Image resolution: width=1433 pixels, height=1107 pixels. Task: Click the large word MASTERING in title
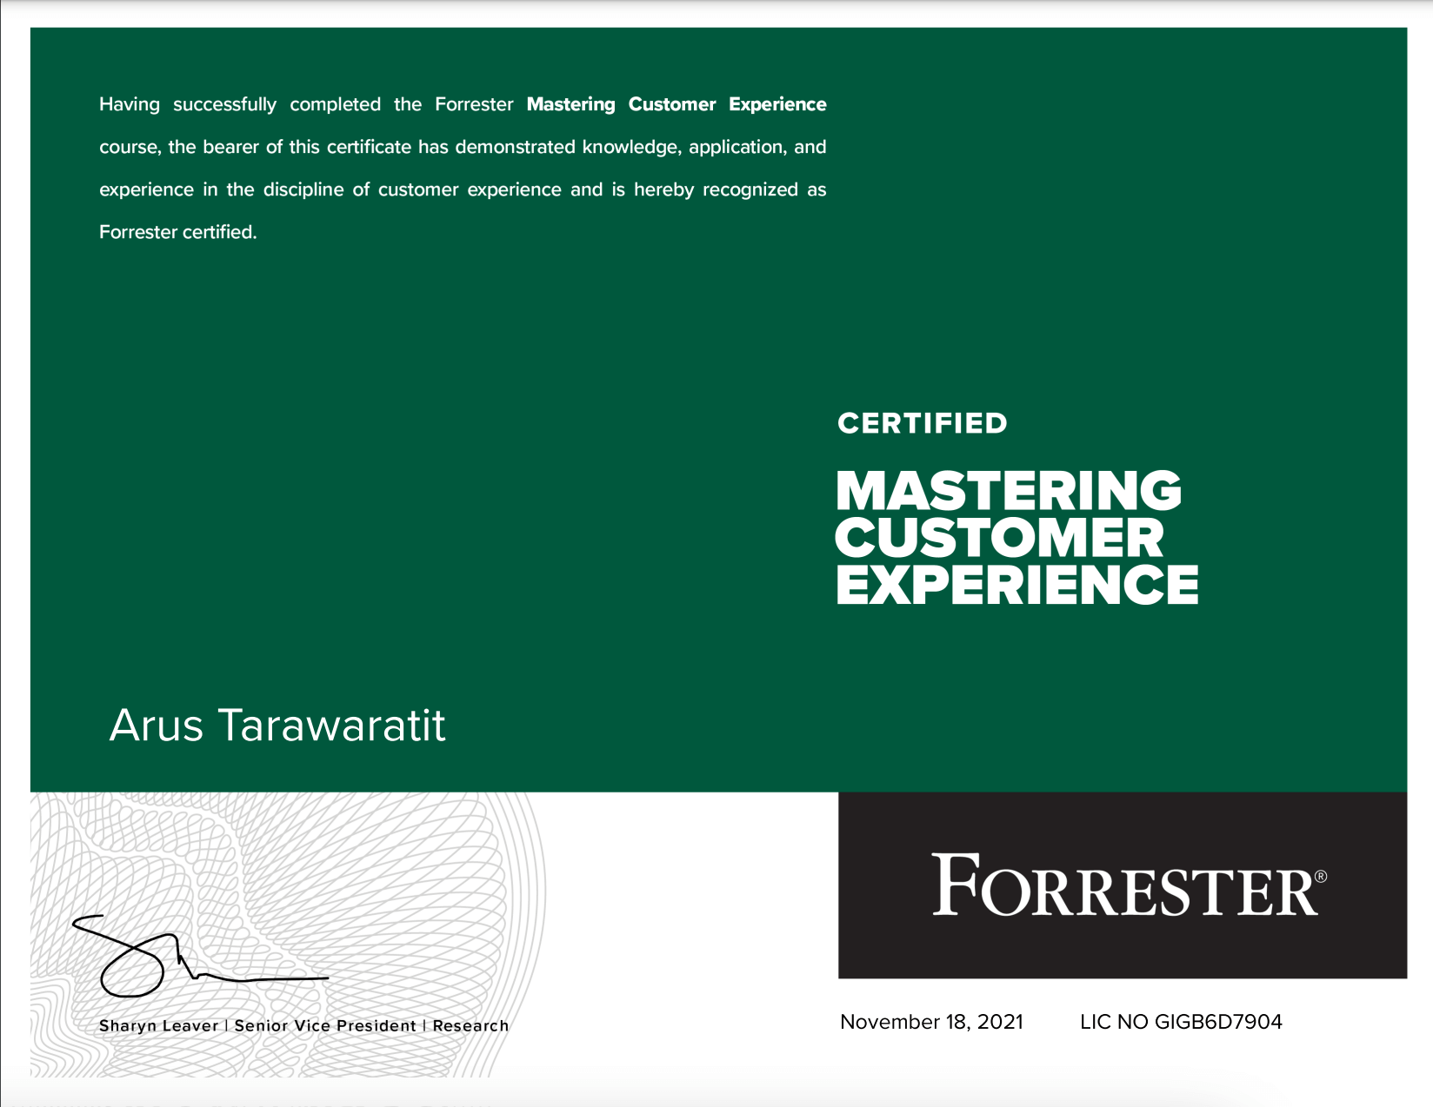[x=1009, y=491]
